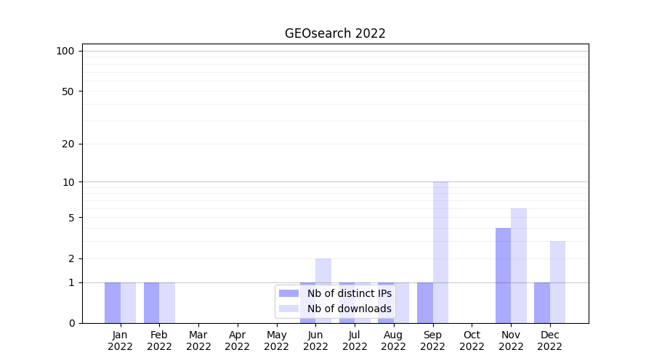This screenshot has width=654, height=363.
Task: Click the Dec 2022 distinct IPs bar
Action: click(542, 303)
